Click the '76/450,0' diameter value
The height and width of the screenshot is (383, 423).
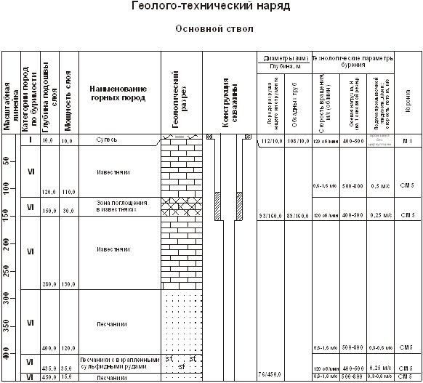pyautogui.click(x=270, y=374)
